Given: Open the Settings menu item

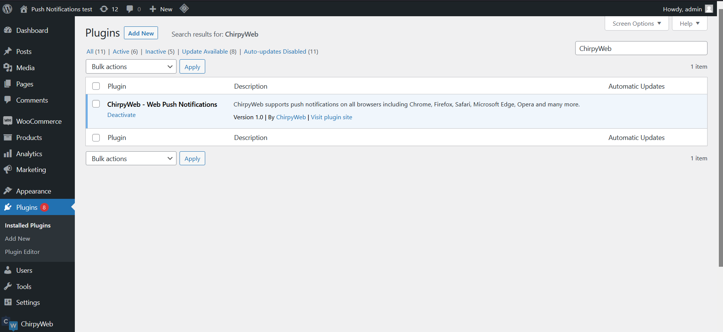Looking at the screenshot, I should point(28,302).
